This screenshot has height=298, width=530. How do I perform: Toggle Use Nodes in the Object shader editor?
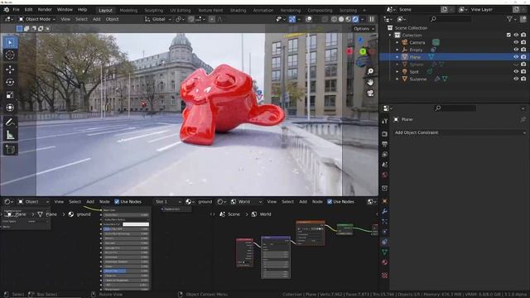click(117, 202)
